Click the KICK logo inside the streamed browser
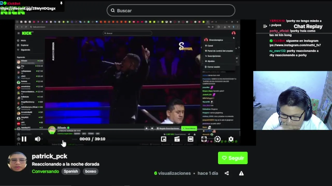This screenshot has height=186, width=332. click(27, 33)
